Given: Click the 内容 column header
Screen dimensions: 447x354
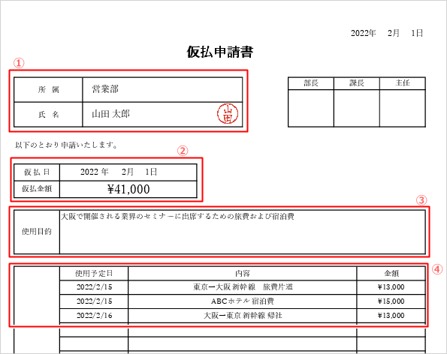Looking at the screenshot, I should pos(243,274).
